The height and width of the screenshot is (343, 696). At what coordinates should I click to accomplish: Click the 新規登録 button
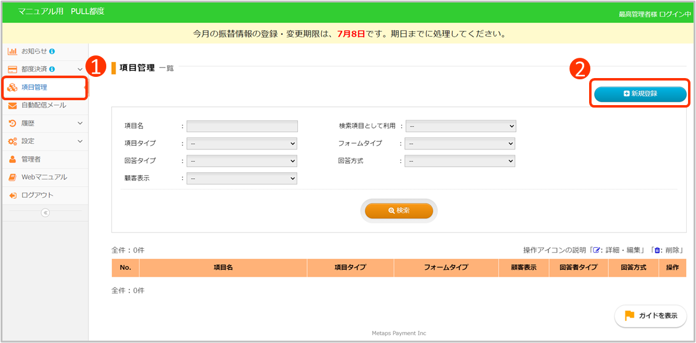pos(639,93)
